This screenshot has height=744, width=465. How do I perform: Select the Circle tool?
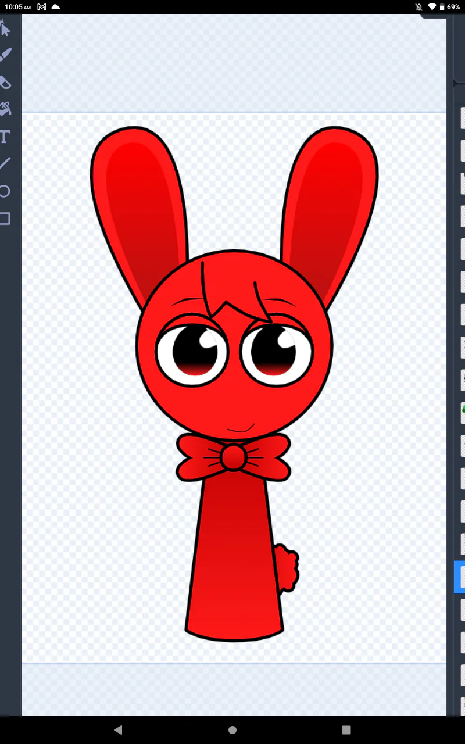tap(5, 191)
